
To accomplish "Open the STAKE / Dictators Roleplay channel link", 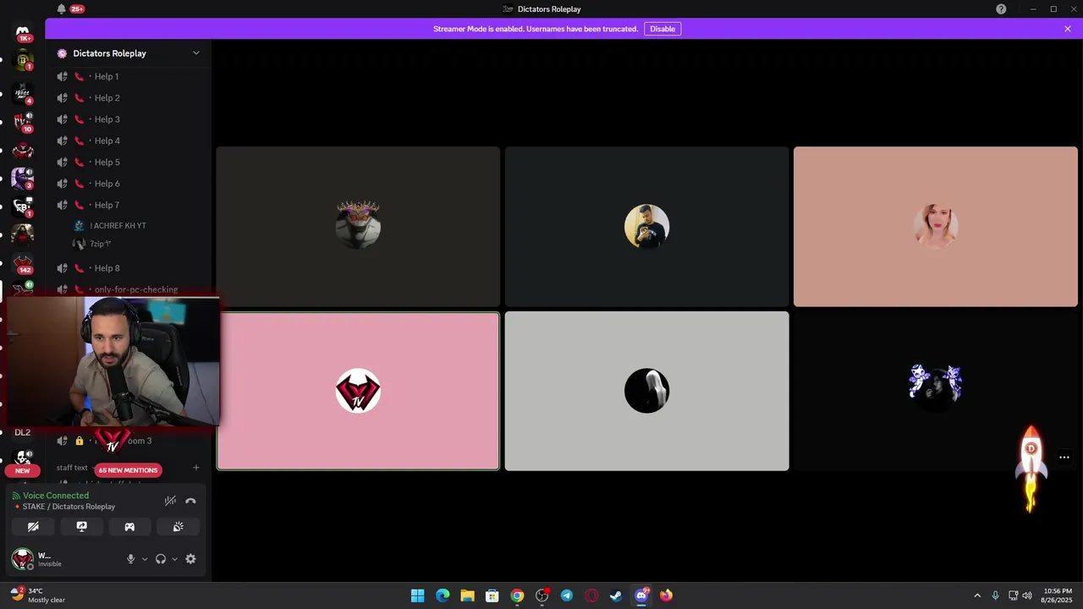I will coord(69,507).
